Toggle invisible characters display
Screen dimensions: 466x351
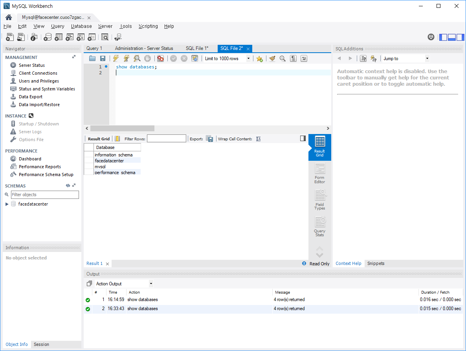(x=294, y=59)
